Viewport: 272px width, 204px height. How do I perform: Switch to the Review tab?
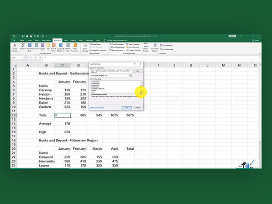point(73,41)
